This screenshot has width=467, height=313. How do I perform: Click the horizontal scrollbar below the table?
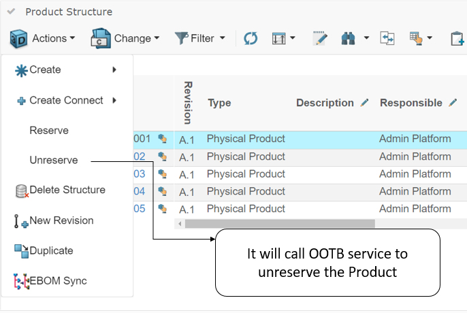tap(279, 223)
